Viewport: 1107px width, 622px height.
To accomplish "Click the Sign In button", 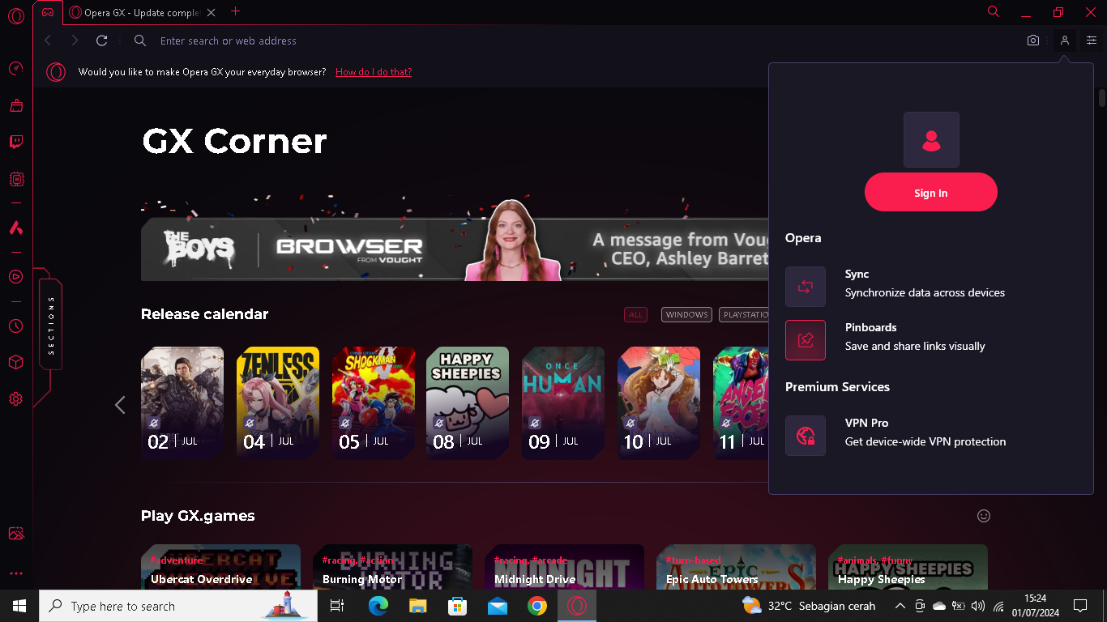I will 931,193.
